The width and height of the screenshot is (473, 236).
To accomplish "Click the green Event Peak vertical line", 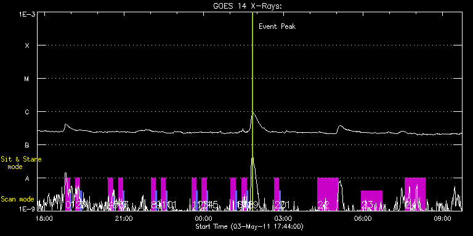I will pyautogui.click(x=252, y=111).
